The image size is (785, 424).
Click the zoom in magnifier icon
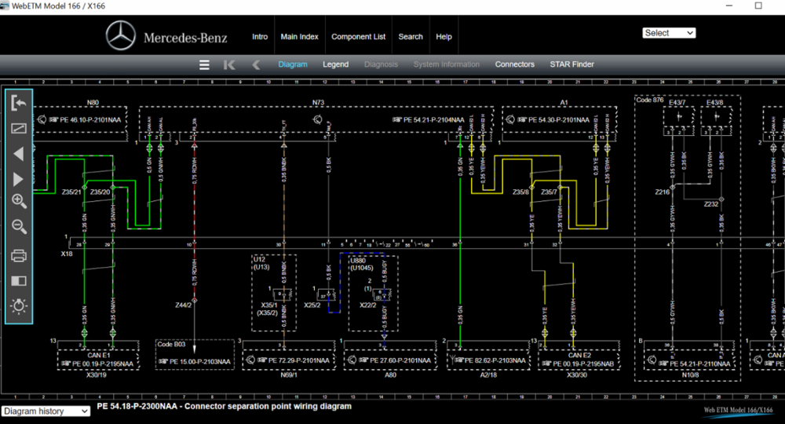tap(19, 201)
